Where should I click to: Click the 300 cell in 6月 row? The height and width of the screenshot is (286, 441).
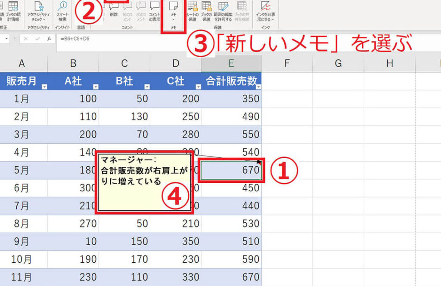73,188
